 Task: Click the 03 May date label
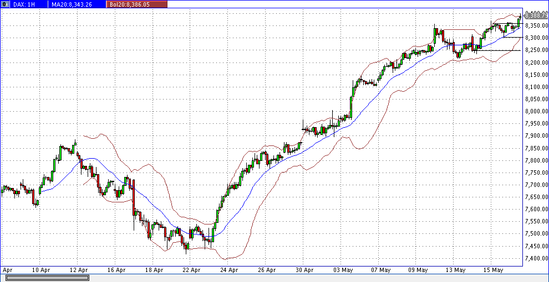click(x=342, y=270)
